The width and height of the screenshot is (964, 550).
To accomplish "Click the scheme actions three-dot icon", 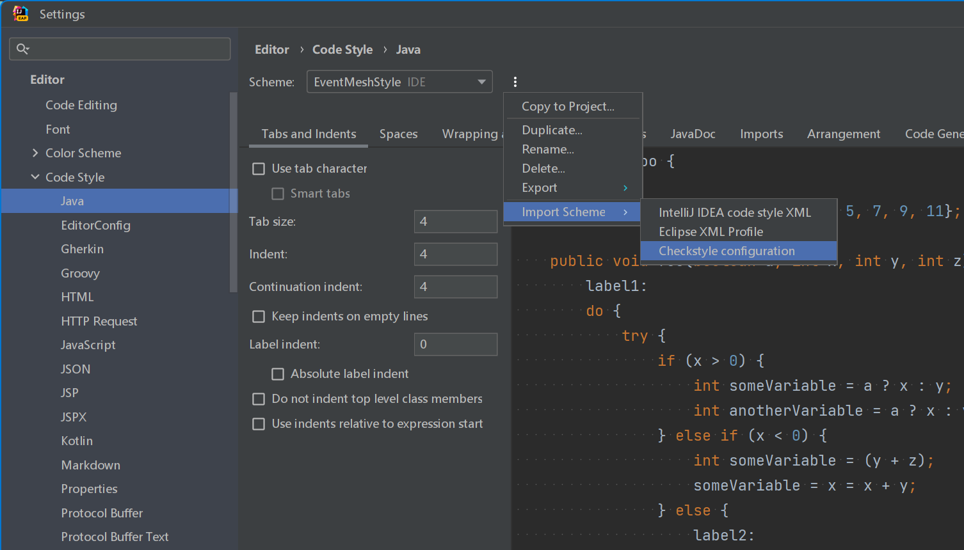I will coord(515,82).
